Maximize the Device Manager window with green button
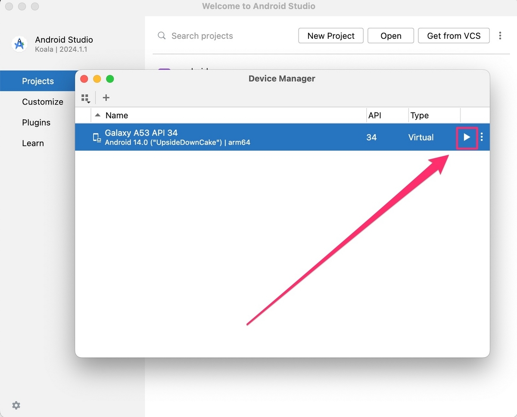Viewport: 517px width, 417px height. [x=110, y=79]
